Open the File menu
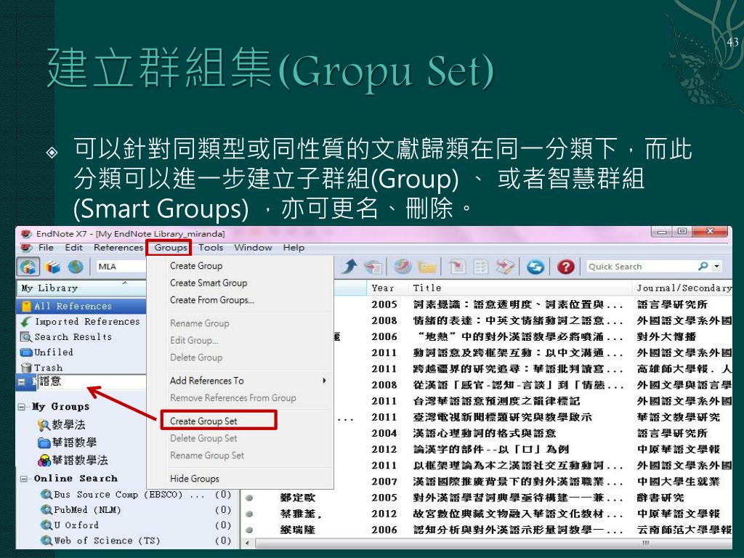Image resolution: width=744 pixels, height=558 pixels. click(46, 247)
